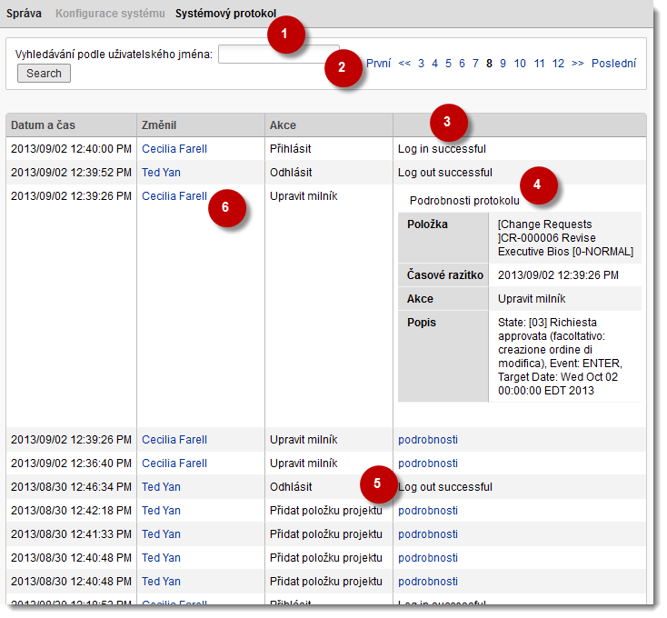Screen dimensions: 667x618
Task: Click the >> next pages link
Action: [577, 64]
